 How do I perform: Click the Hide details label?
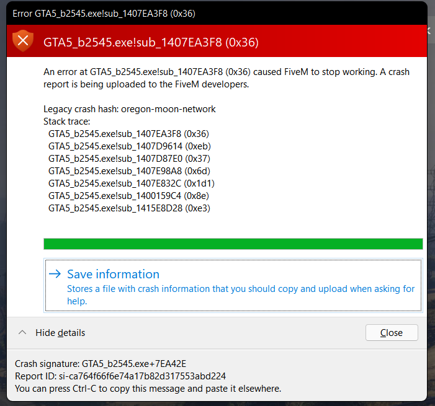coord(60,333)
